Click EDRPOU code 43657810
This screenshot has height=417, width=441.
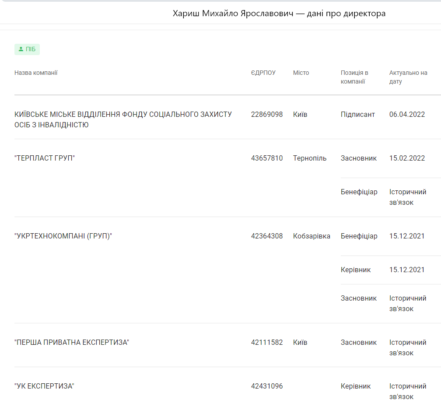(x=267, y=158)
